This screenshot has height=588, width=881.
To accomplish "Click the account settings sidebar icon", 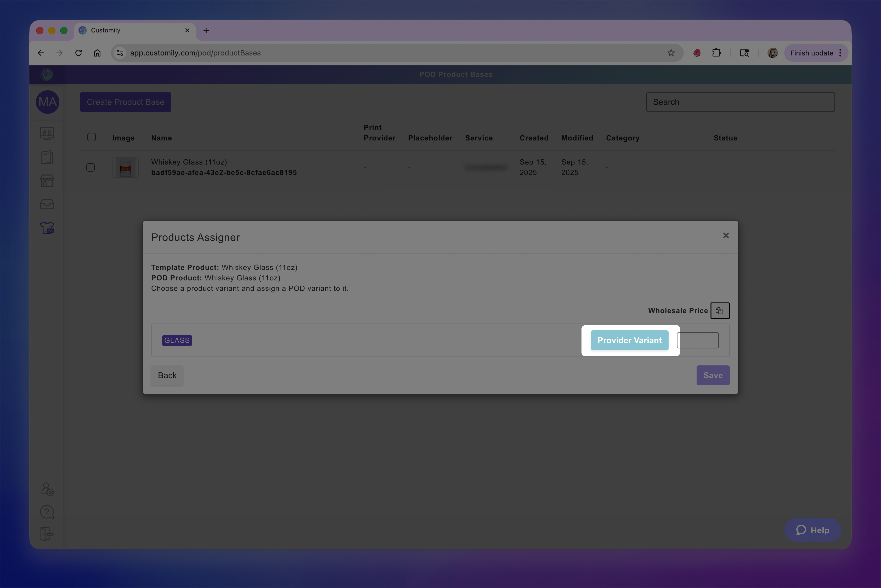I will 47,489.
